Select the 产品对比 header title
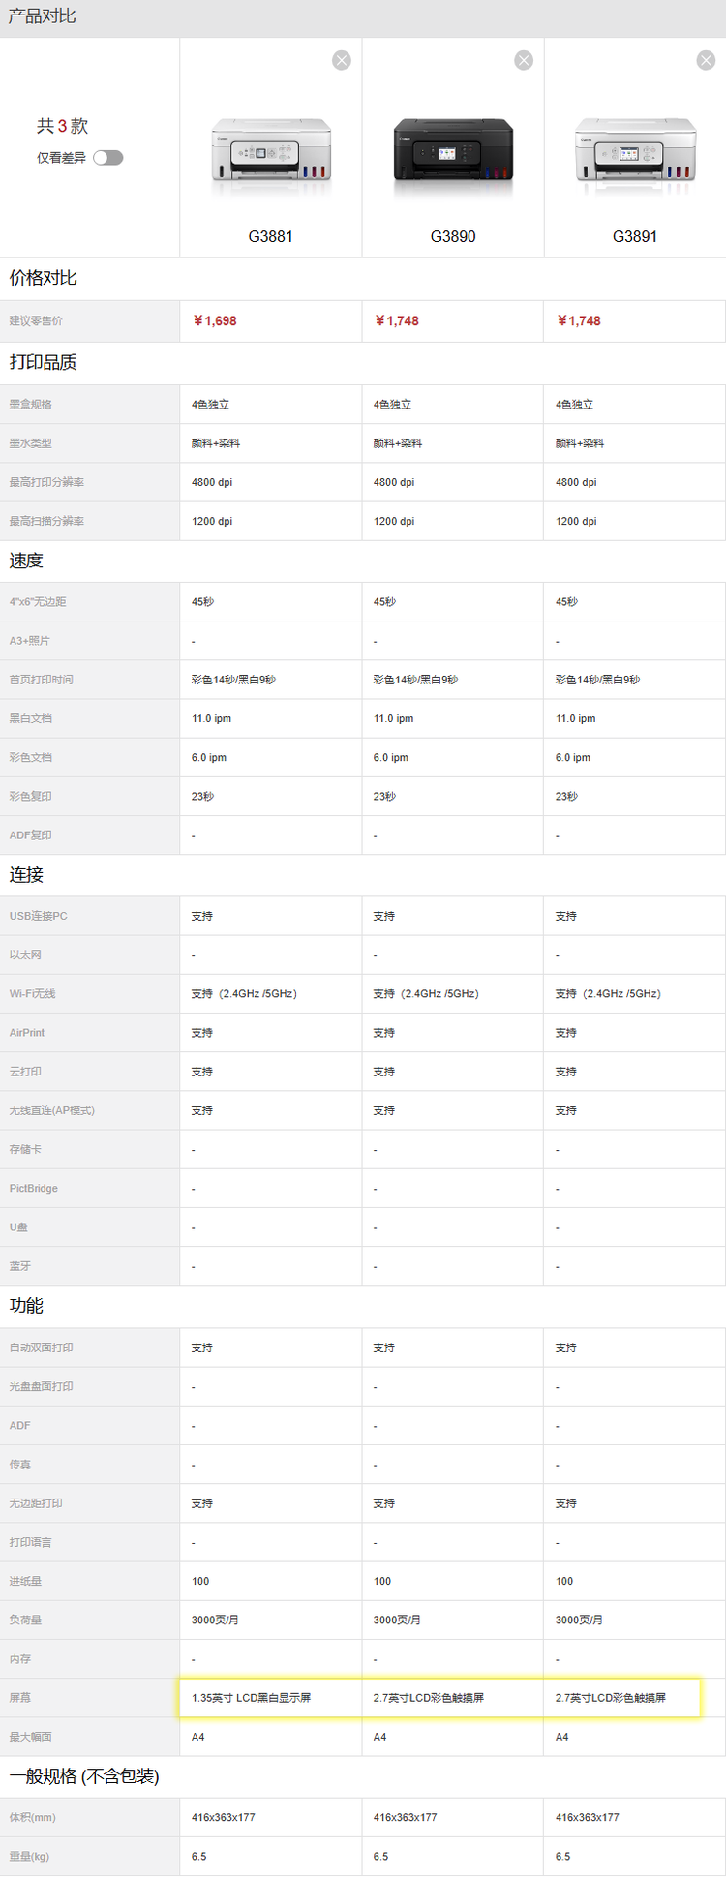726x1878 pixels. click(x=42, y=16)
